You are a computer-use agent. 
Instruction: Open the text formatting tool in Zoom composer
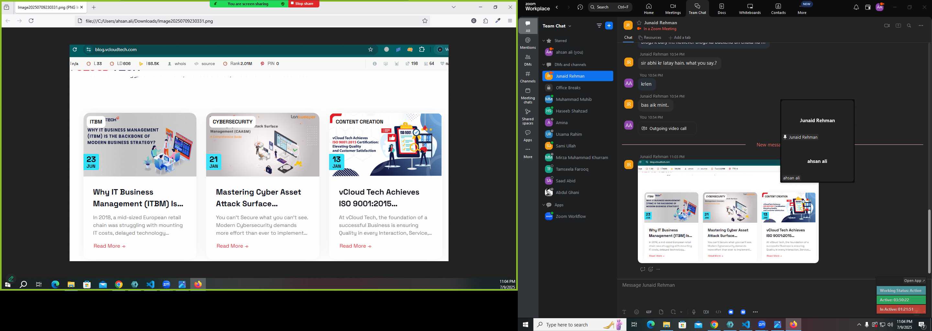click(624, 312)
